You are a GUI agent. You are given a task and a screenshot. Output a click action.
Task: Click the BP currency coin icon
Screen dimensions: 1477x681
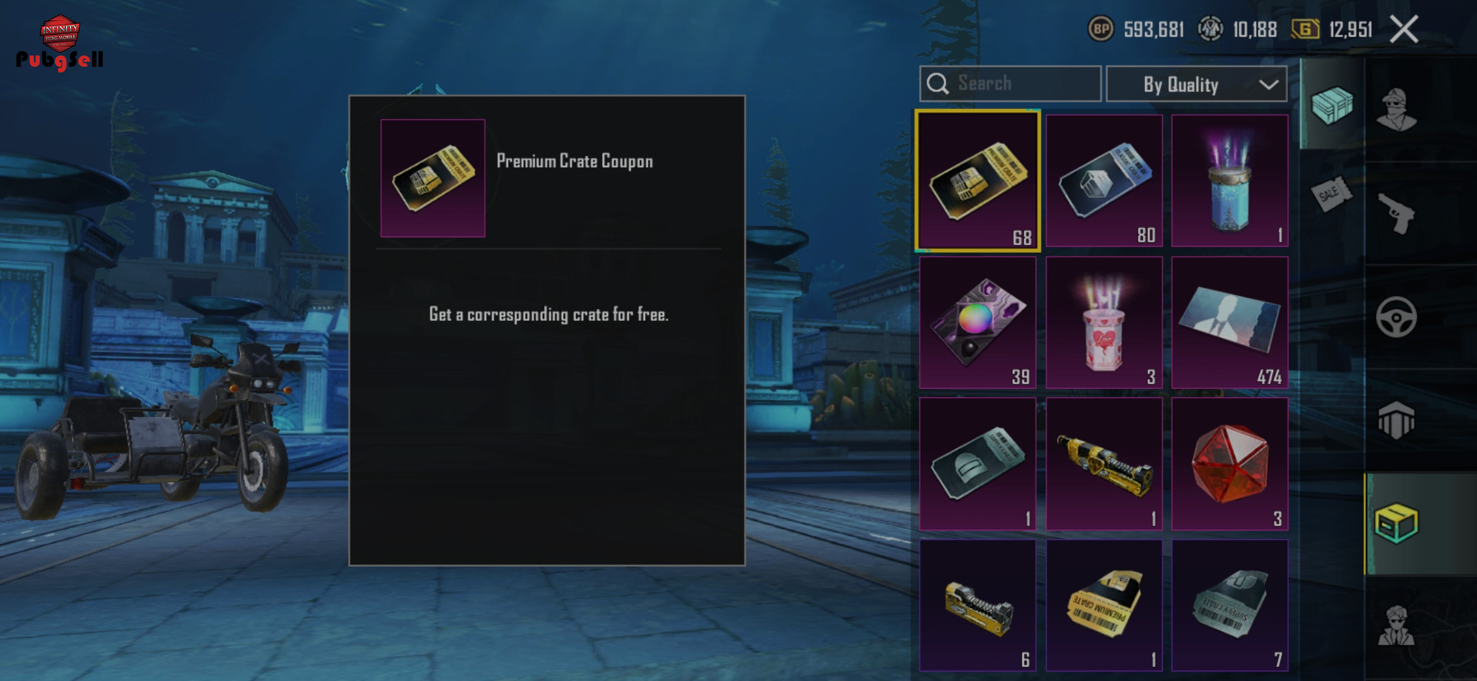[1101, 29]
